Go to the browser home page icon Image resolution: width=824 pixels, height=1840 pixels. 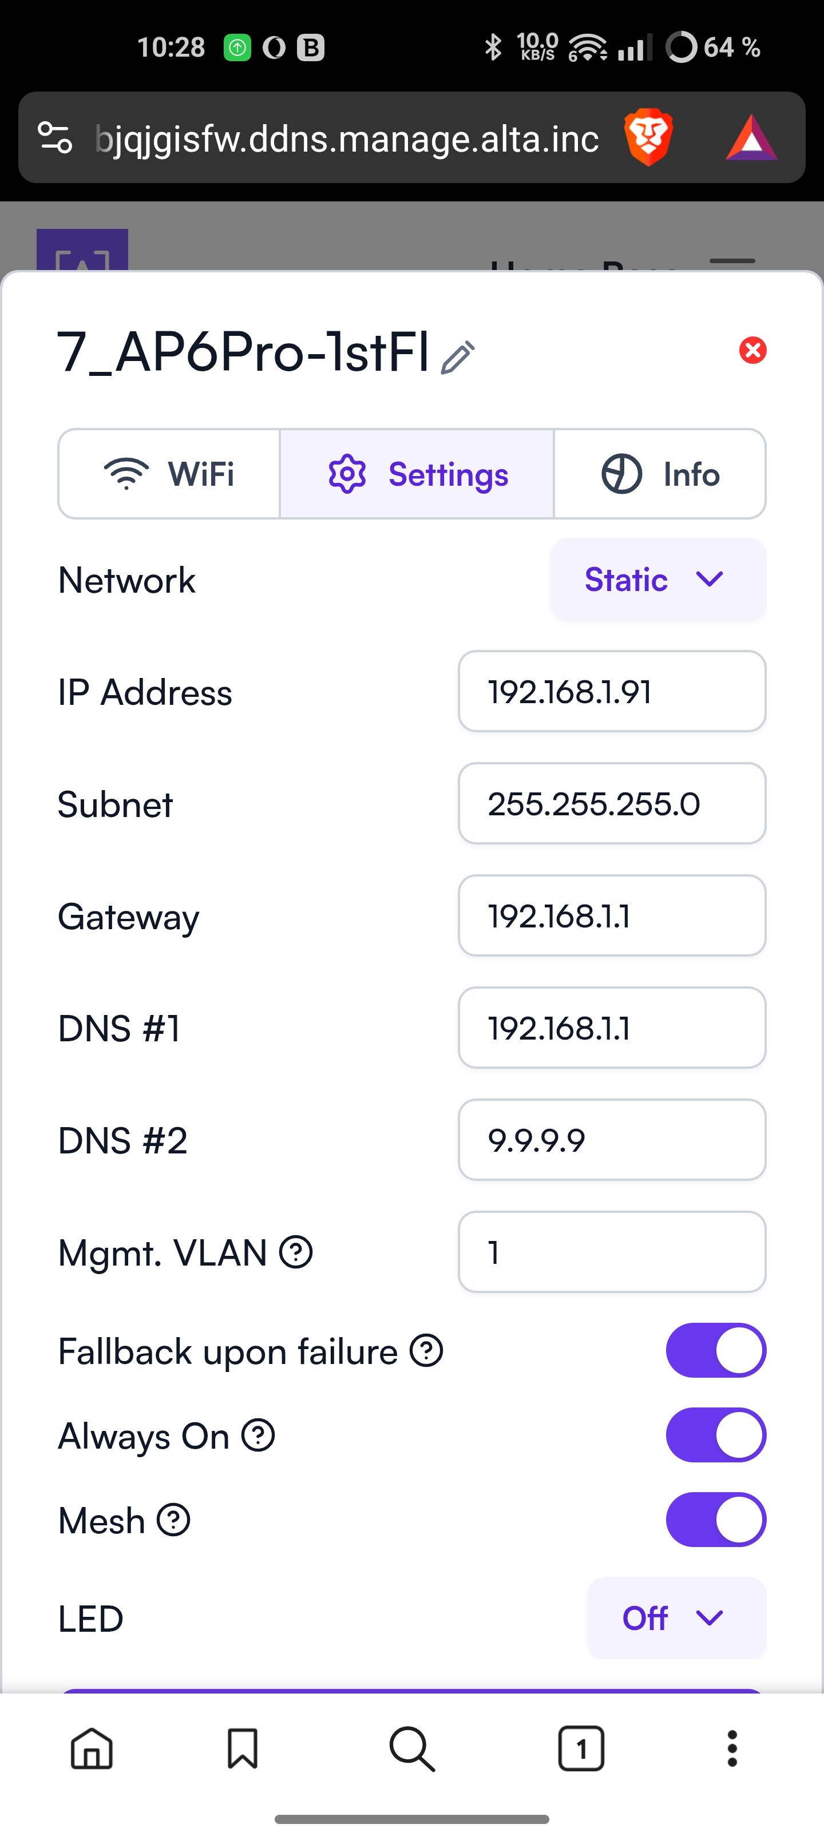[x=92, y=1748]
